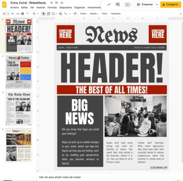Open the Ver menu

coord(32,7)
